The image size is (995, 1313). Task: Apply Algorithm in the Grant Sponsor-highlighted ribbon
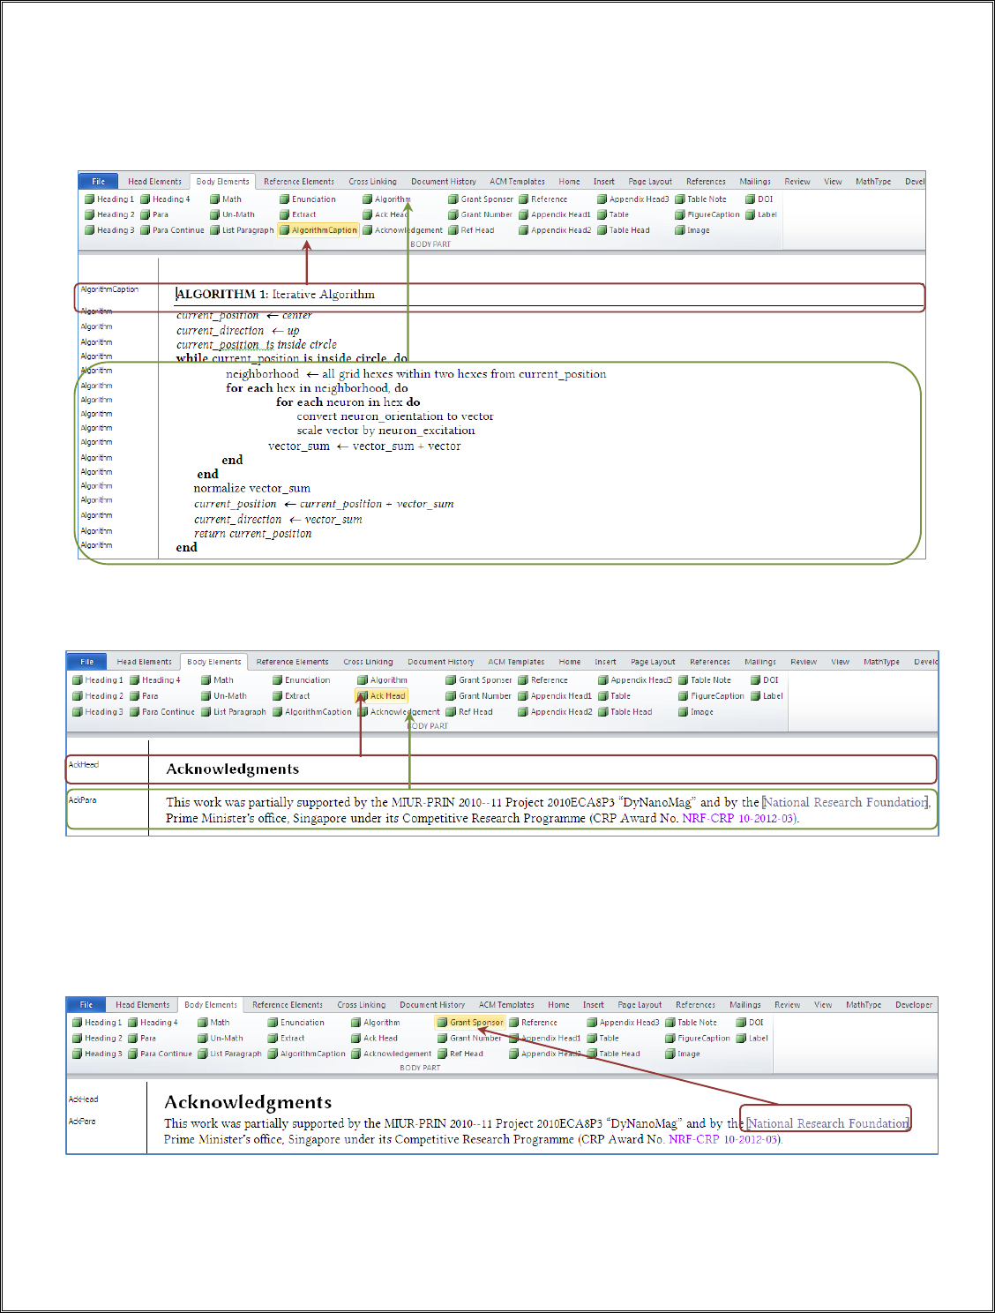coord(376,1023)
